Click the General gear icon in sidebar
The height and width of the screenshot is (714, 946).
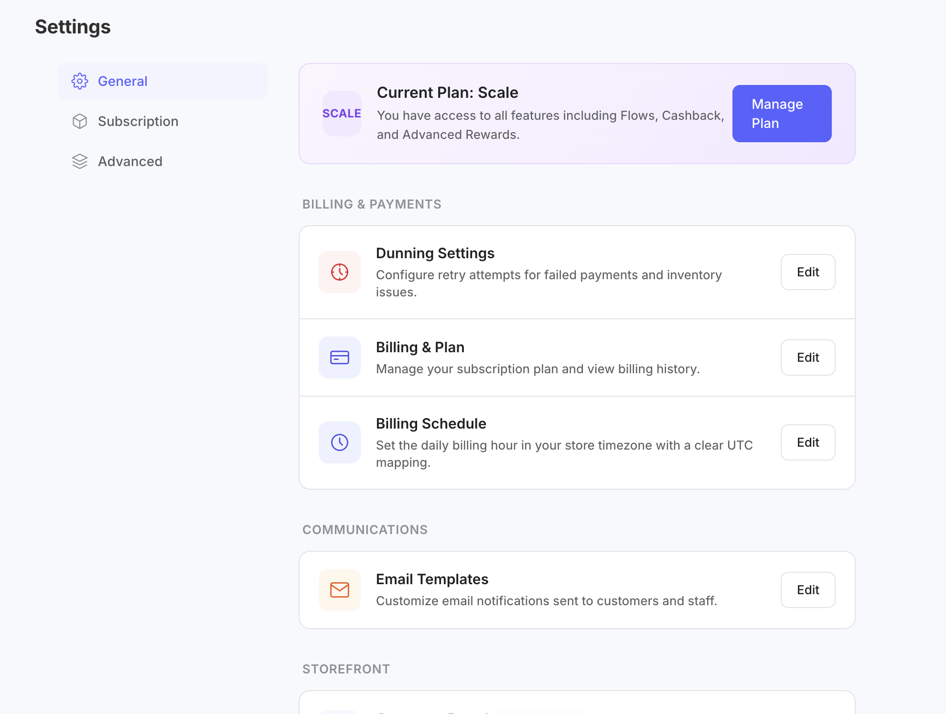click(80, 81)
